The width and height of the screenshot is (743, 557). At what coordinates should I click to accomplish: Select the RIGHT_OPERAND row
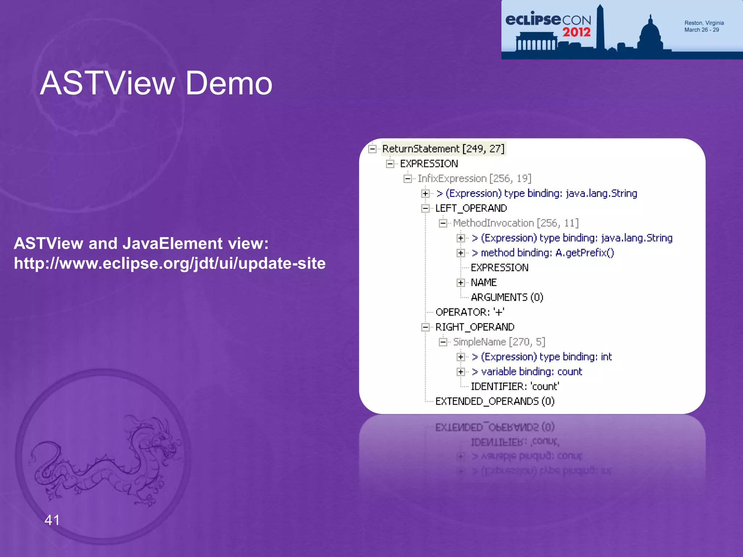[475, 327]
